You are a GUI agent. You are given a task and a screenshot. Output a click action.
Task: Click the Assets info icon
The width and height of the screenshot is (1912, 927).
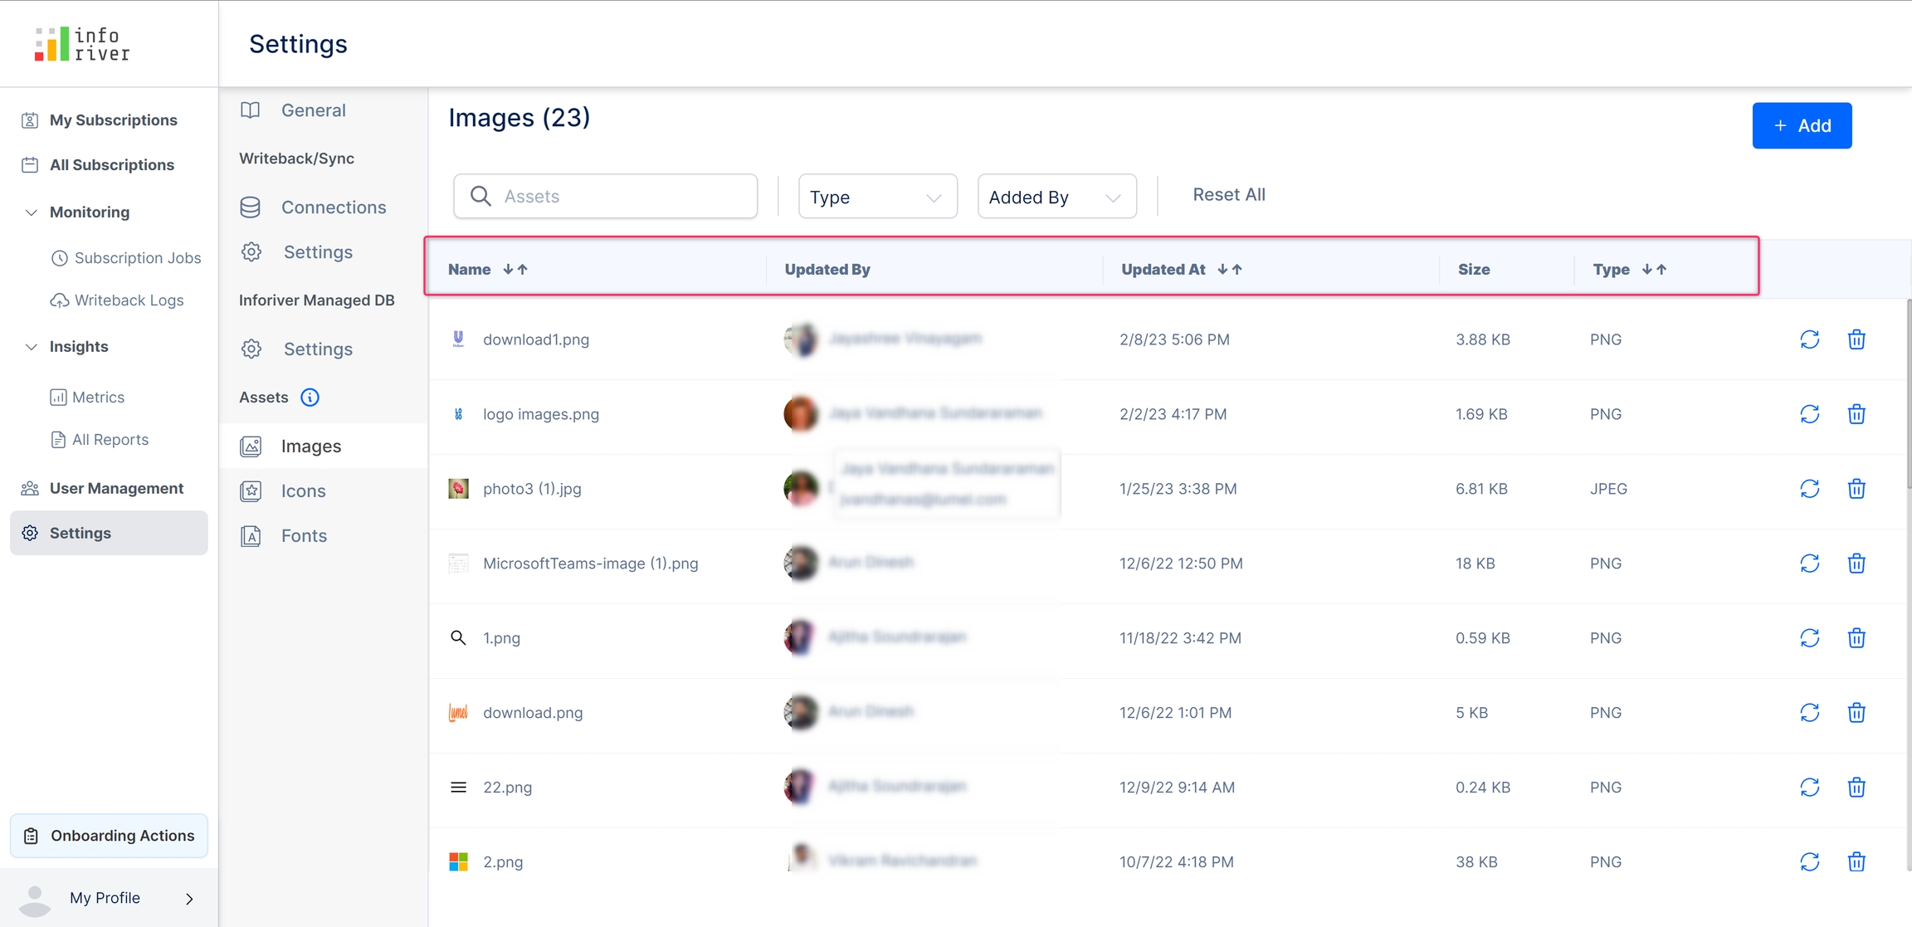(x=310, y=398)
